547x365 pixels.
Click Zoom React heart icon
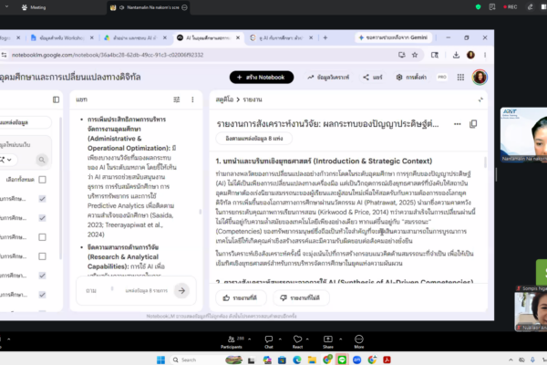tap(297, 339)
